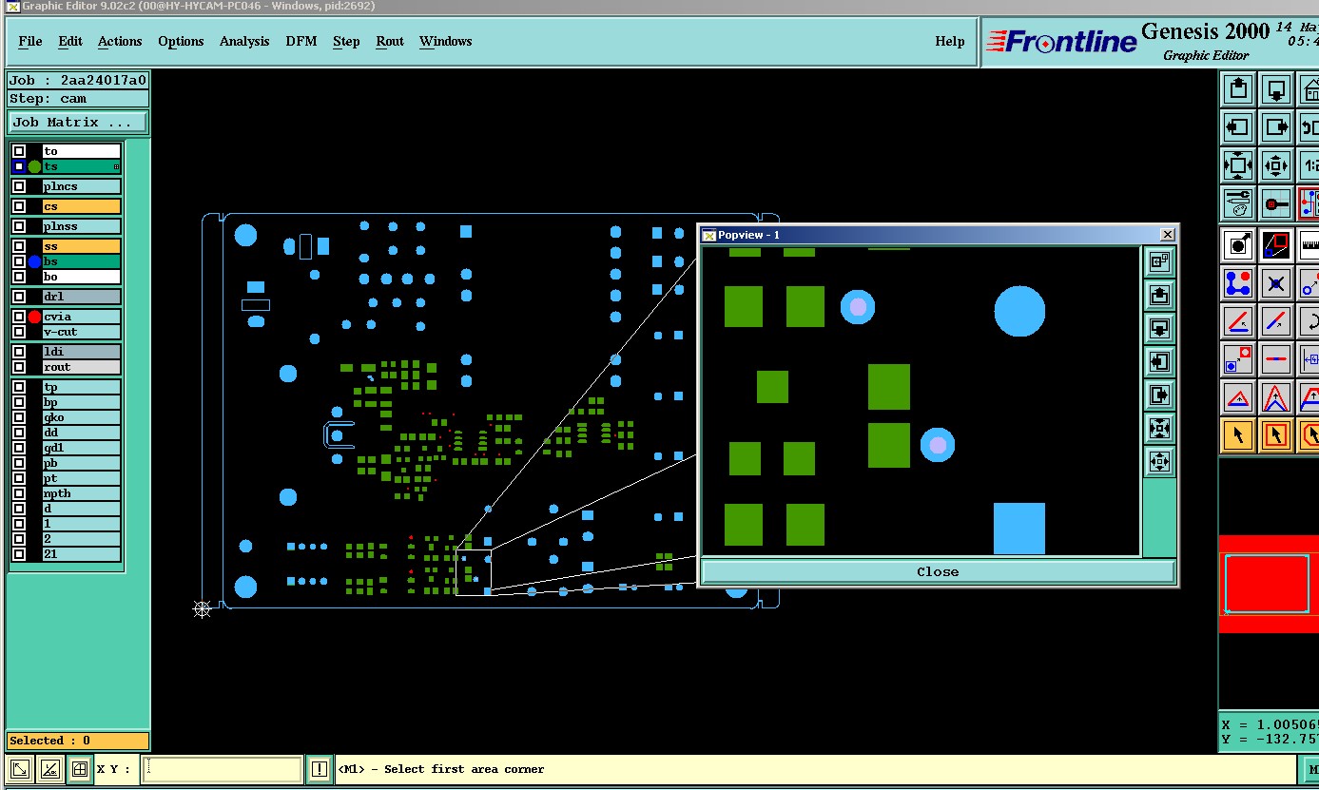Click the pan up icon in right toolbar

[x=1237, y=89]
